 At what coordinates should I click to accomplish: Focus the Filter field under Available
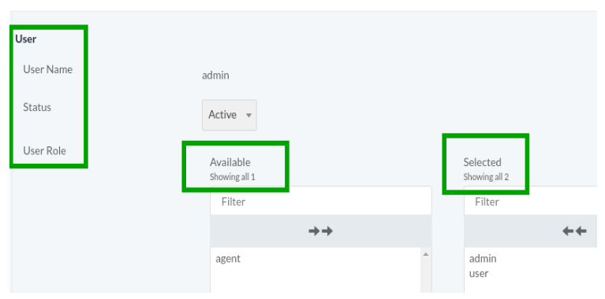[320, 201]
